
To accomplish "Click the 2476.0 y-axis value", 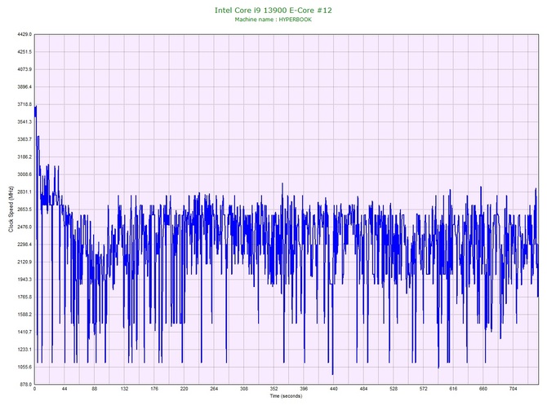I will [x=24, y=227].
